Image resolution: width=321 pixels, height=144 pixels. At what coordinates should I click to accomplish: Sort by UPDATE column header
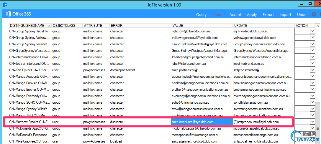(263, 26)
